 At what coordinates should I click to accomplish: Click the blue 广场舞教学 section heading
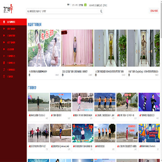pyautogui.click(x=32, y=88)
